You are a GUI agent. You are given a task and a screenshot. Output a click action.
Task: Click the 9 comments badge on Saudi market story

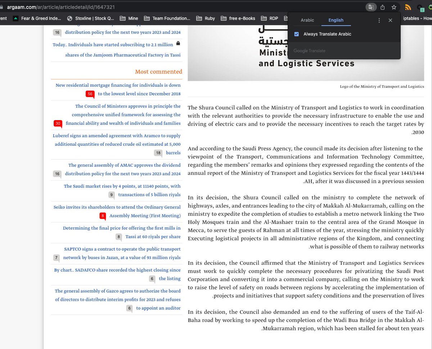(x=112, y=195)
